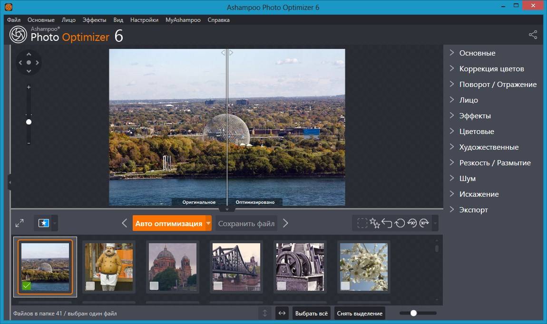Select the chef statue thumbnail
This screenshot has height=324, width=547.
(109, 267)
